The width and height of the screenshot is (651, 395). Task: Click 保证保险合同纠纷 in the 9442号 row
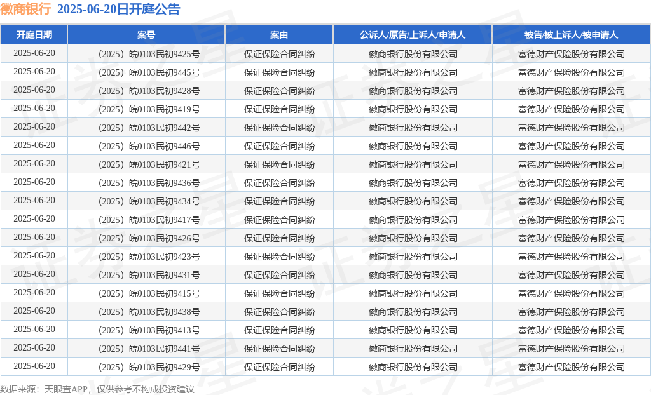[280, 128]
